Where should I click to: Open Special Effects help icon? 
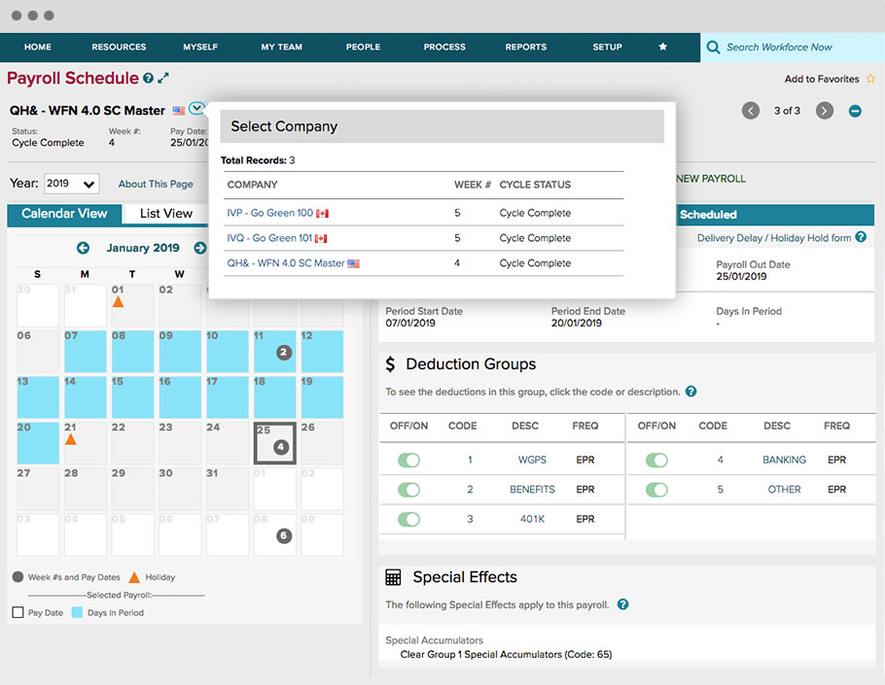(x=622, y=604)
